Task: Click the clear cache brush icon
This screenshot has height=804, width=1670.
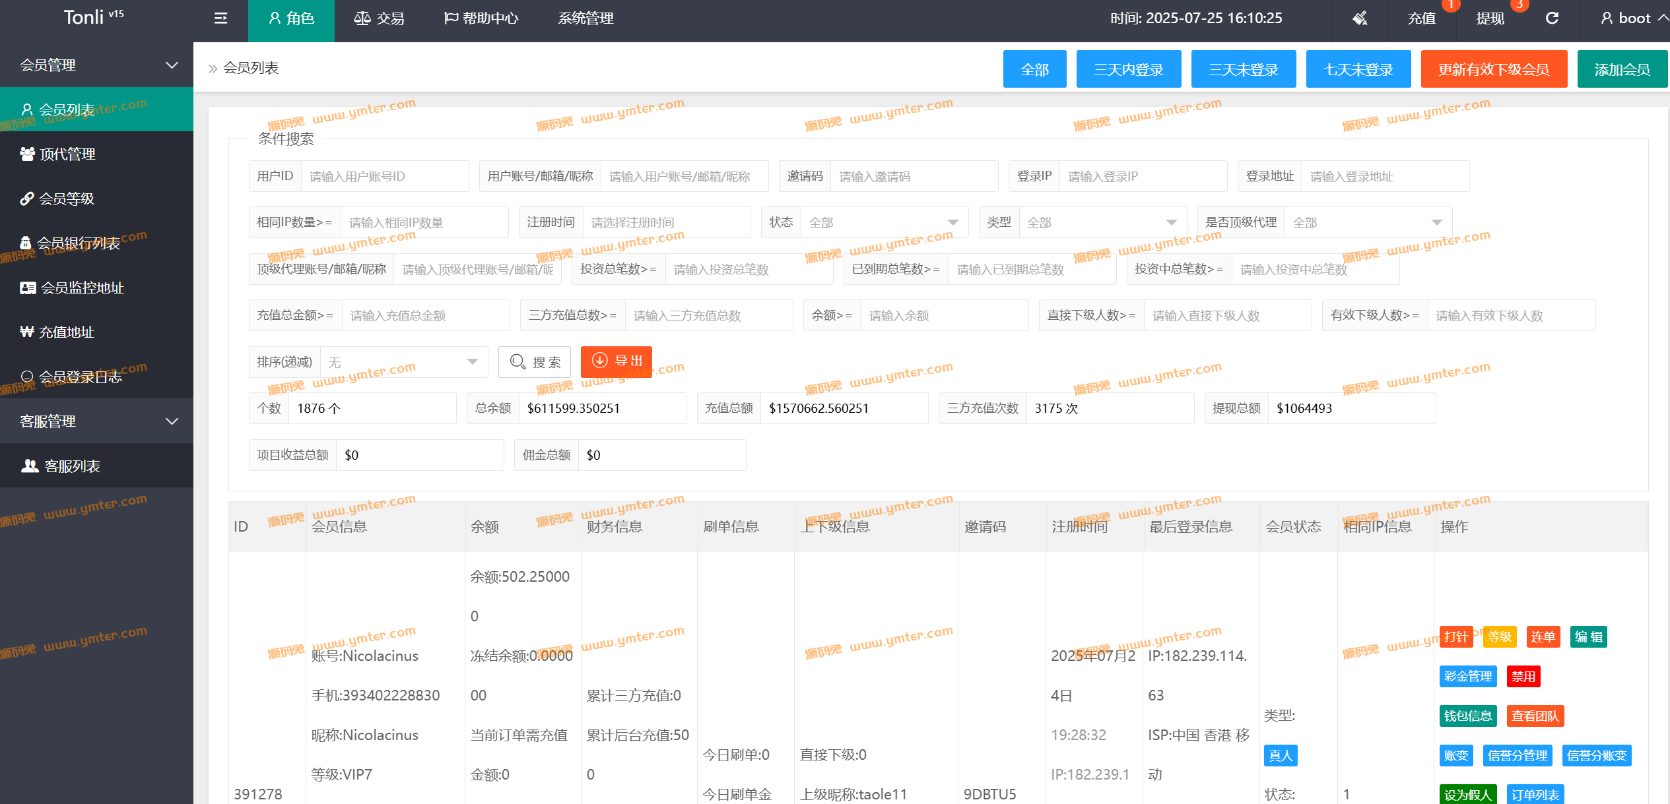Action: [1360, 18]
